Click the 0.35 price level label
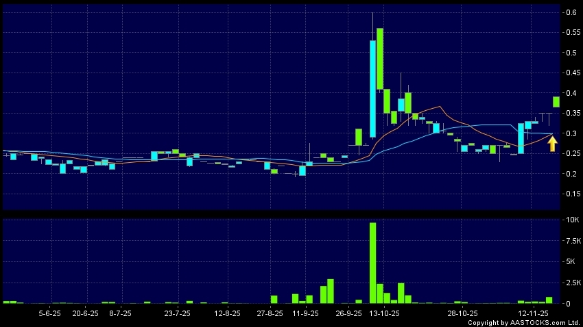This screenshot has height=327, width=583. (571, 113)
